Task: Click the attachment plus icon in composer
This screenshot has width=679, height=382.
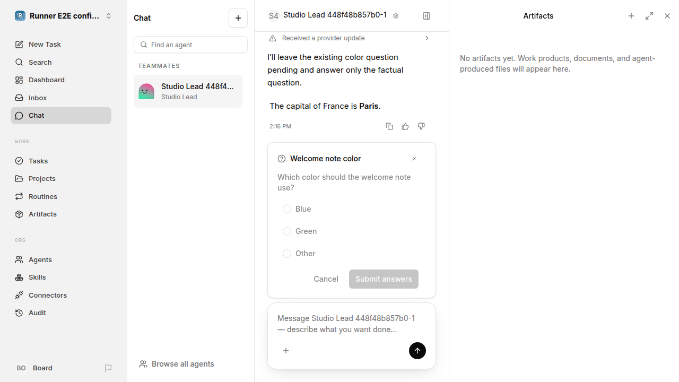Action: click(286, 351)
